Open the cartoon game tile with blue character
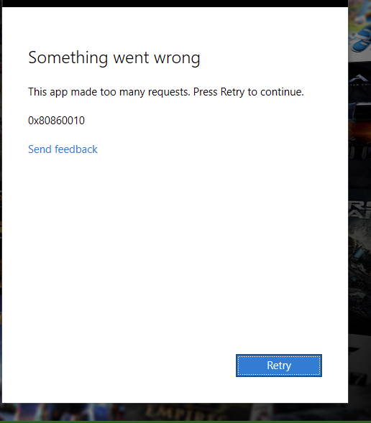This screenshot has height=423, width=371. [359, 30]
